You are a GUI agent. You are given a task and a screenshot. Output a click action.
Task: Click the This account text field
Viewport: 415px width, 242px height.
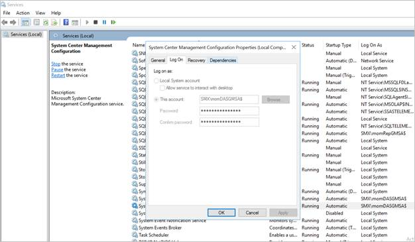tap(229, 99)
